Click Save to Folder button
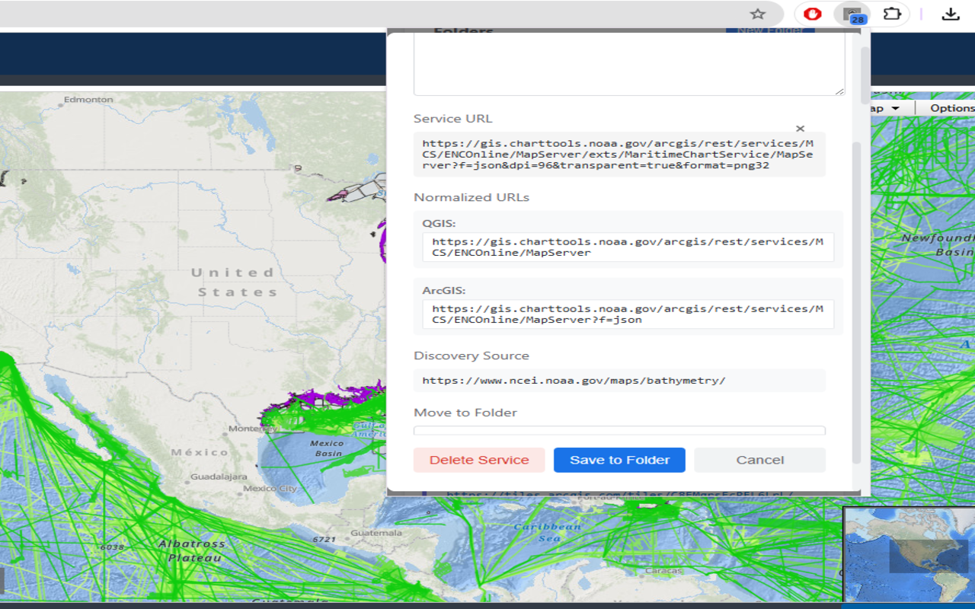 [x=619, y=460]
